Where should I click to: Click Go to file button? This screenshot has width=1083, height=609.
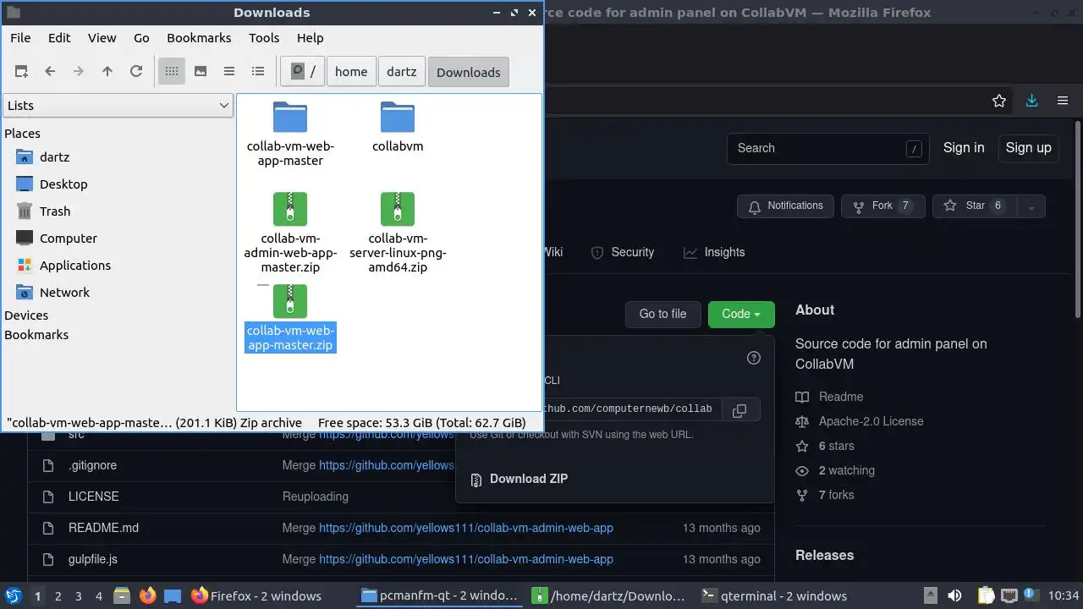[x=662, y=314]
